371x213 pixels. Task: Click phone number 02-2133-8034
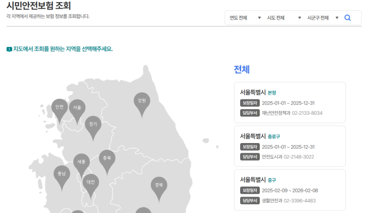tap(307, 113)
